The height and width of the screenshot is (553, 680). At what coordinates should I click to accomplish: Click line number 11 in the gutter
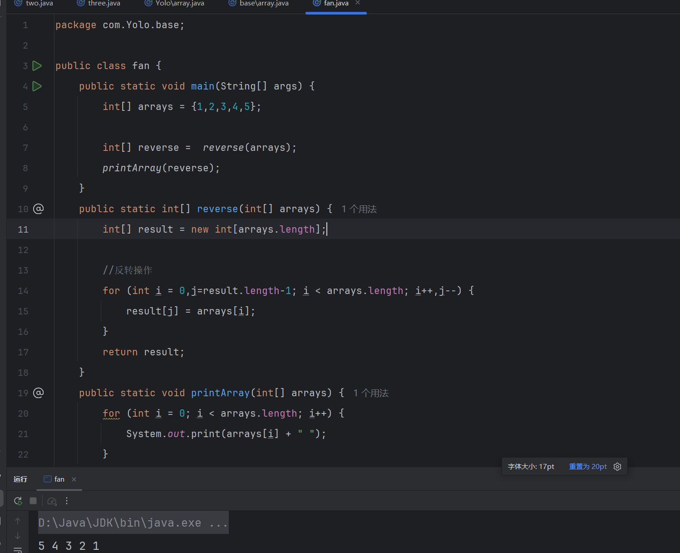23,229
